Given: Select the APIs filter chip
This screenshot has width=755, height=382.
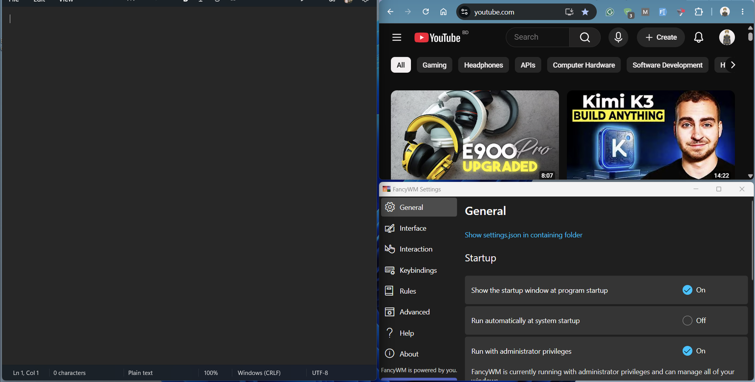Looking at the screenshot, I should [x=528, y=65].
